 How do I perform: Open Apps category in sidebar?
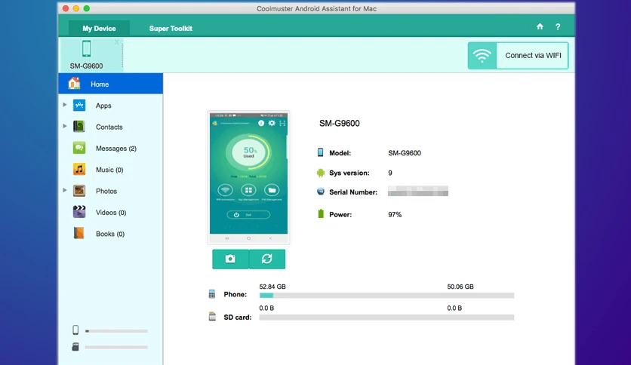111,106
